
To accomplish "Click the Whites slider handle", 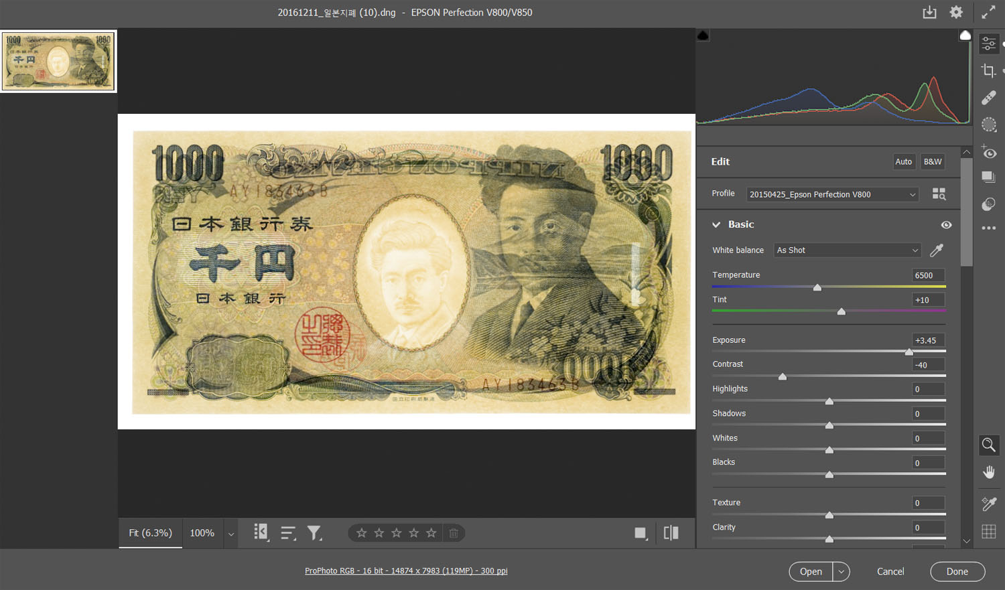I will 829,450.
